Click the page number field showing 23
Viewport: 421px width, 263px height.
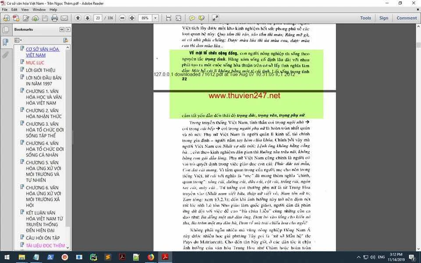pyautogui.click(x=98, y=18)
